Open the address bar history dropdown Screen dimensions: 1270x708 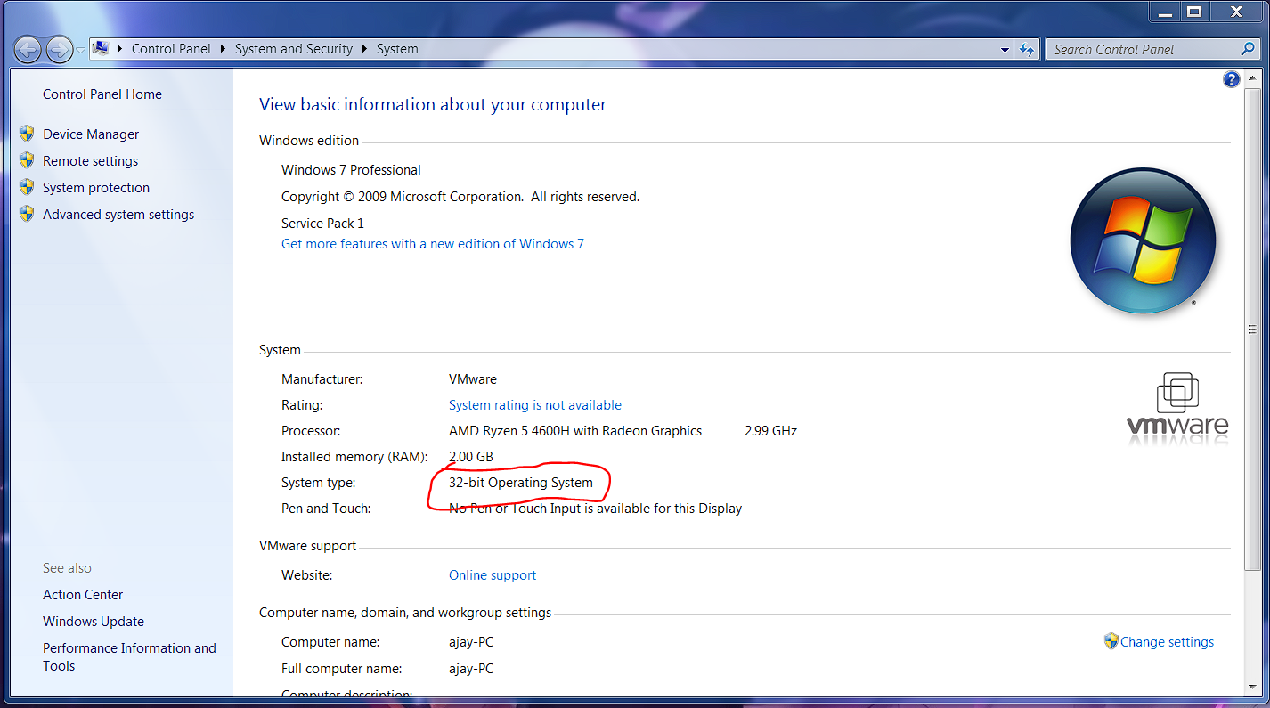coord(1005,50)
